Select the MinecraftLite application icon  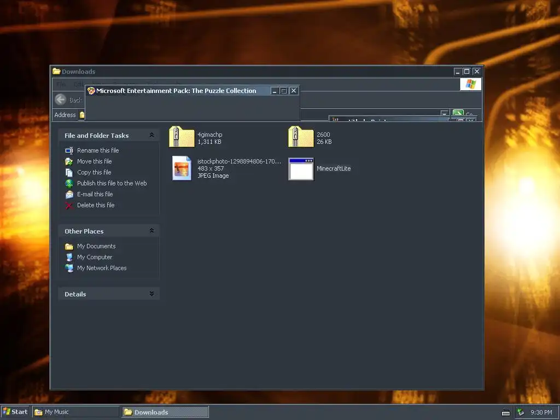pos(301,169)
